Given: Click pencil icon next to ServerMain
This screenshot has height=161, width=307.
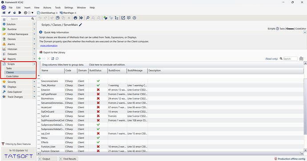Looking at the screenshot, I should click(81, 25).
